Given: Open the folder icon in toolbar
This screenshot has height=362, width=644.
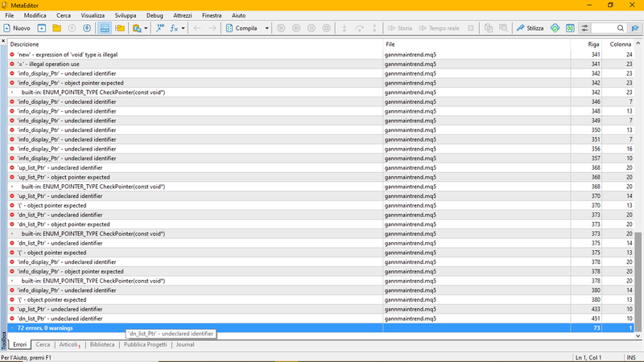Looking at the screenshot, I should 56,28.
